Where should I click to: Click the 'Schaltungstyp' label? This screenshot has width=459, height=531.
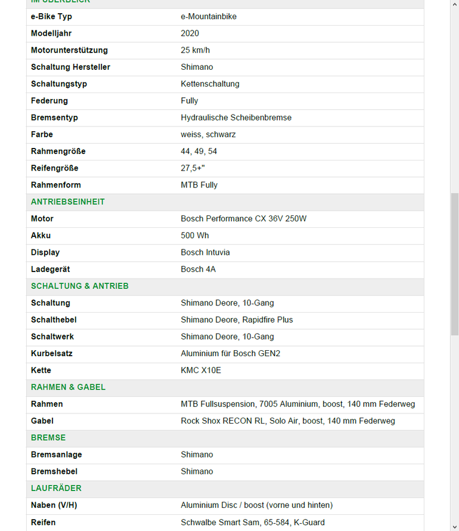pos(59,84)
